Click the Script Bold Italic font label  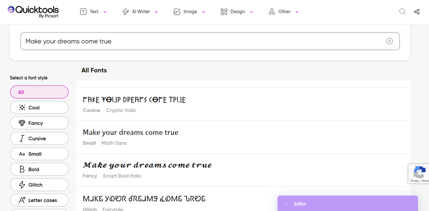pos(122,176)
